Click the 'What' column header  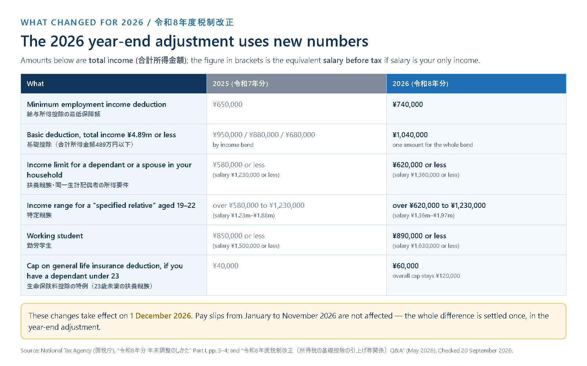[x=114, y=83]
